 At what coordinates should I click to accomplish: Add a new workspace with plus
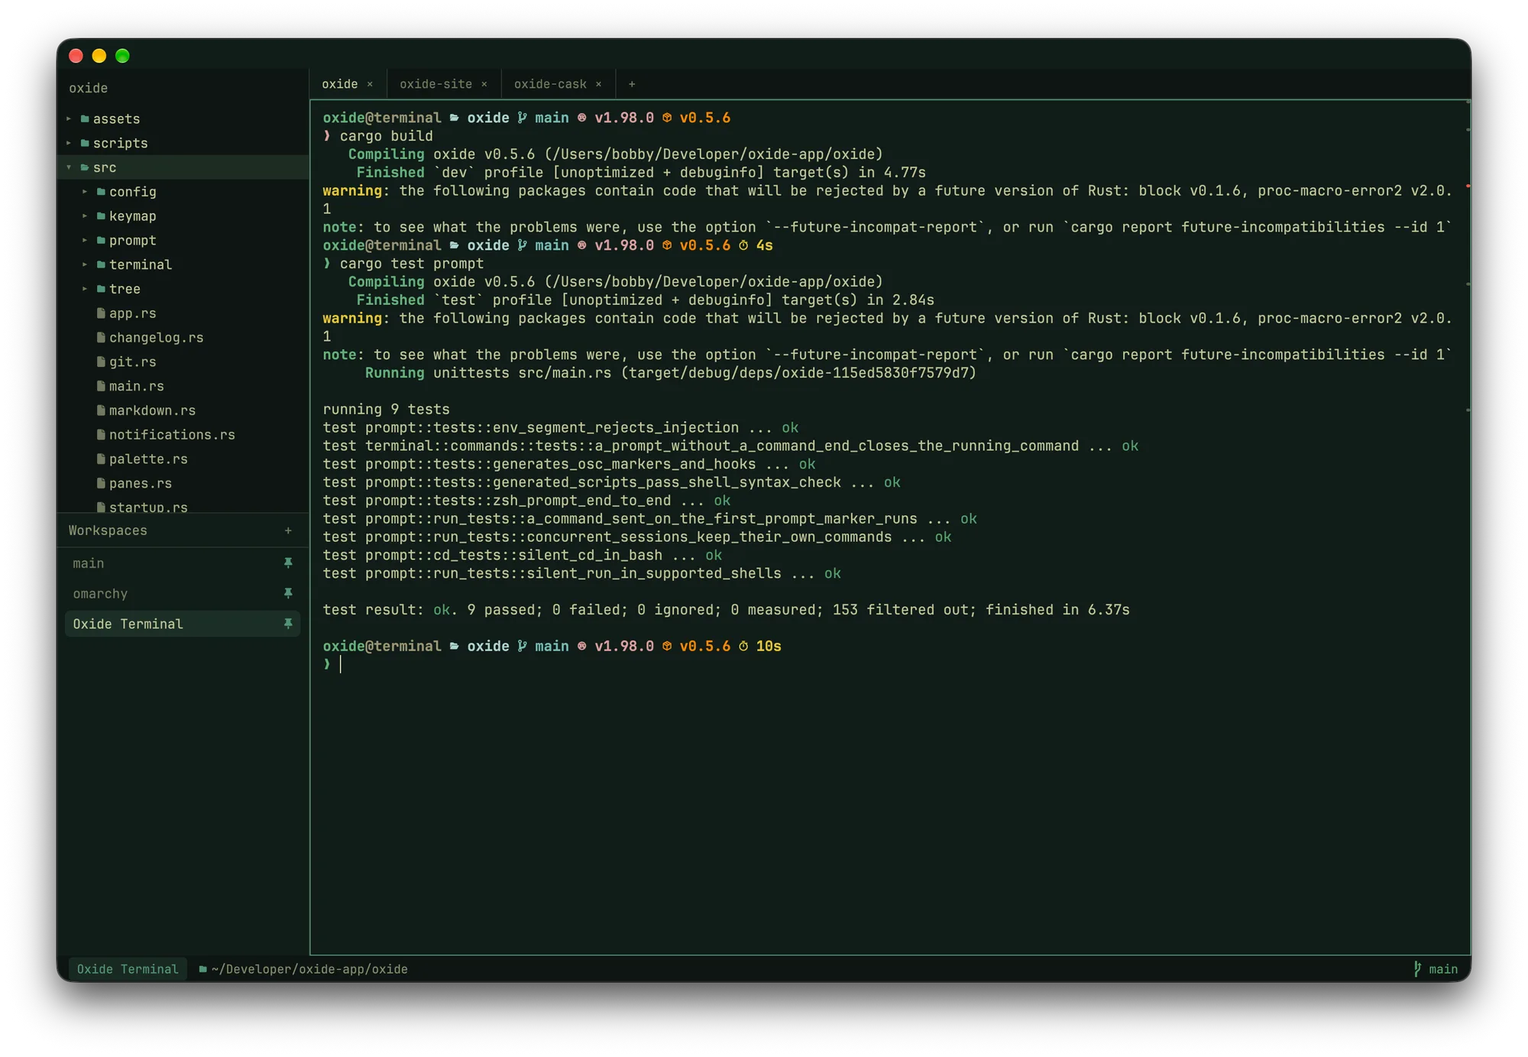pyautogui.click(x=288, y=530)
